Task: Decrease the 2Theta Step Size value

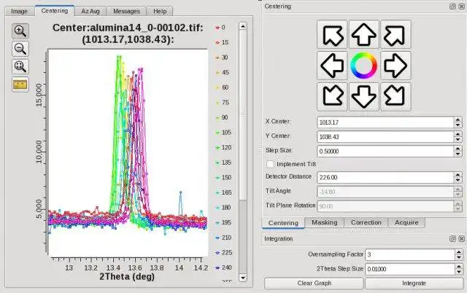Action: [459, 272]
